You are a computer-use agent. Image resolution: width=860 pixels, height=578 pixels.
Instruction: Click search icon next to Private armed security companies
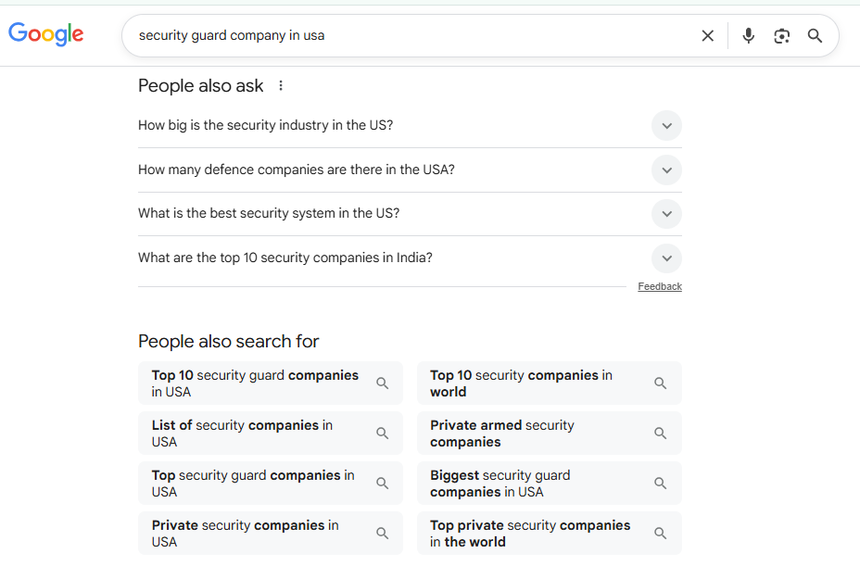661,433
